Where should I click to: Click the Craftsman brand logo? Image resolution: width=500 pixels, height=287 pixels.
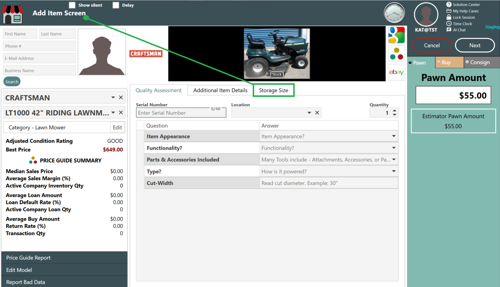tap(146, 54)
